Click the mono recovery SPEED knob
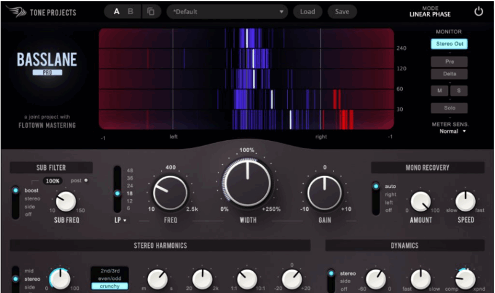This screenshot has width=495, height=293. point(466,202)
